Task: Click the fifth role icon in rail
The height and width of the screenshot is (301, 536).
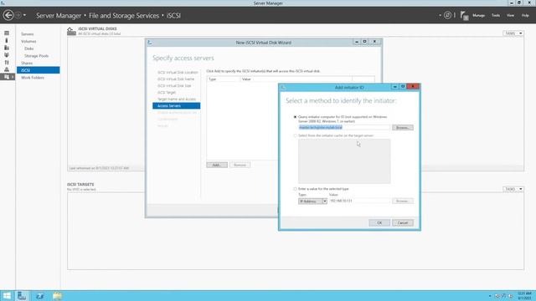Action: [x=7, y=63]
